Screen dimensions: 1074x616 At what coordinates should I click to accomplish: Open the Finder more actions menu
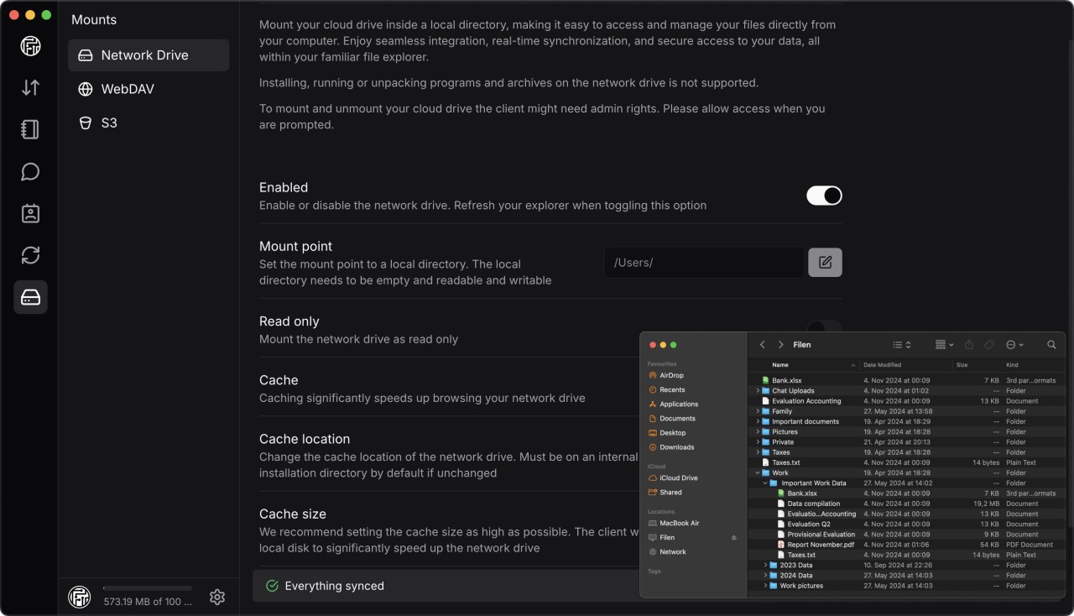[1014, 344]
